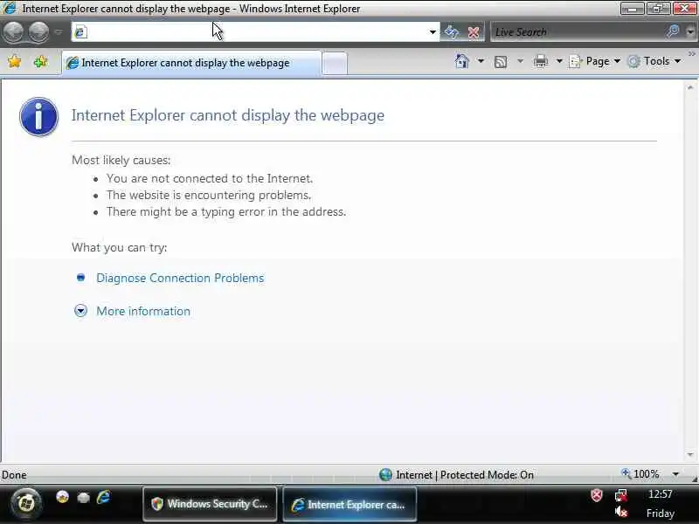Image resolution: width=699 pixels, height=524 pixels.
Task: Click the blue information icon
Action: 38,117
